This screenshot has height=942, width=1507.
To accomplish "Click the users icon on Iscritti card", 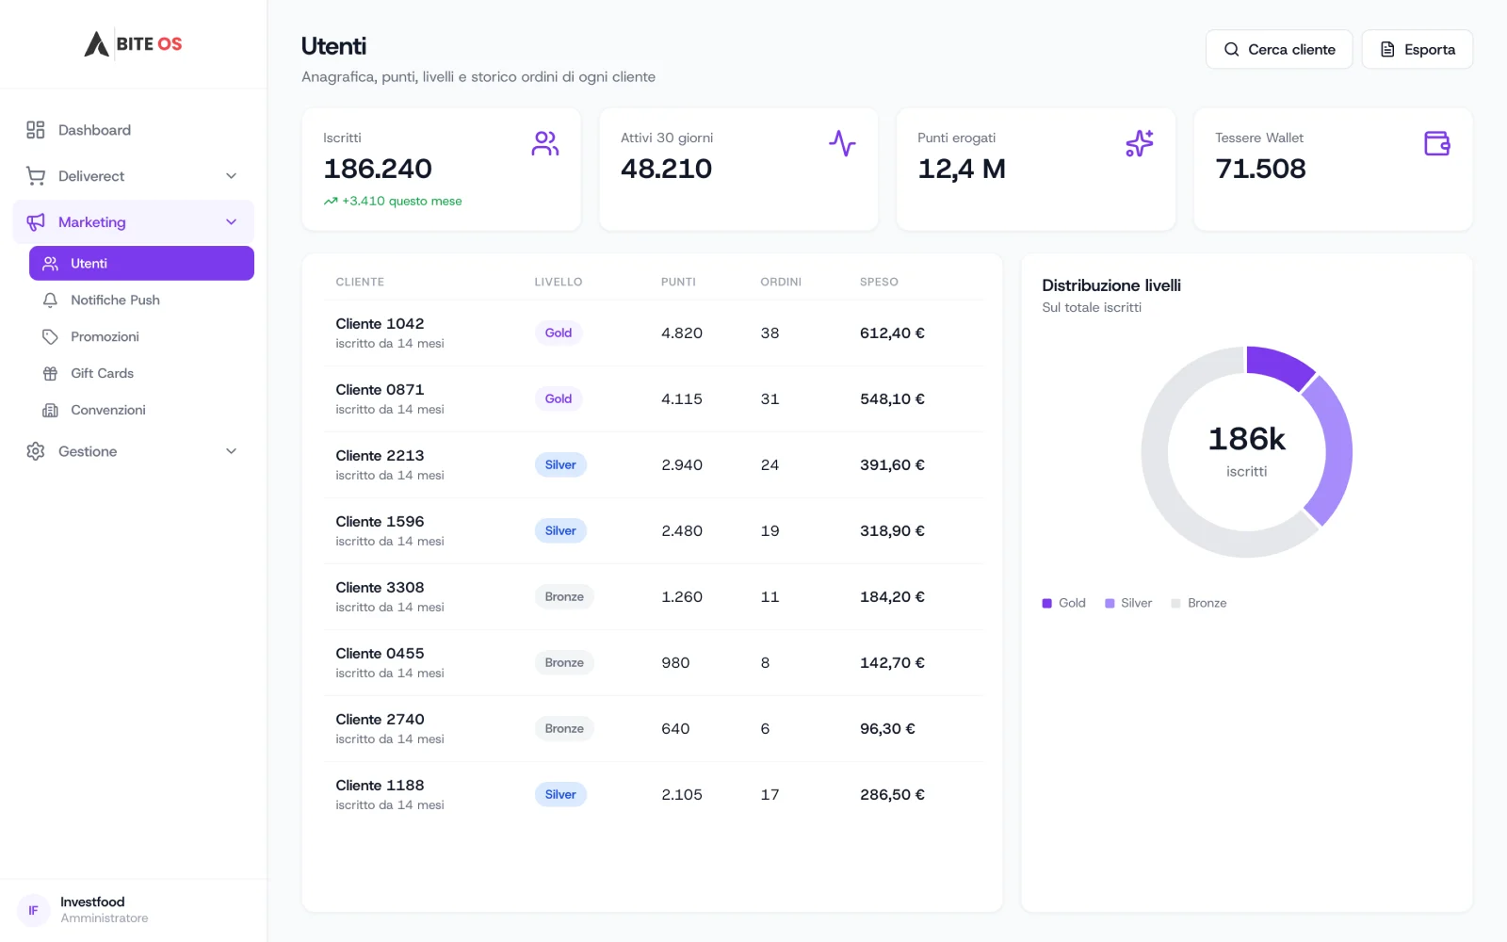I will (x=545, y=143).
